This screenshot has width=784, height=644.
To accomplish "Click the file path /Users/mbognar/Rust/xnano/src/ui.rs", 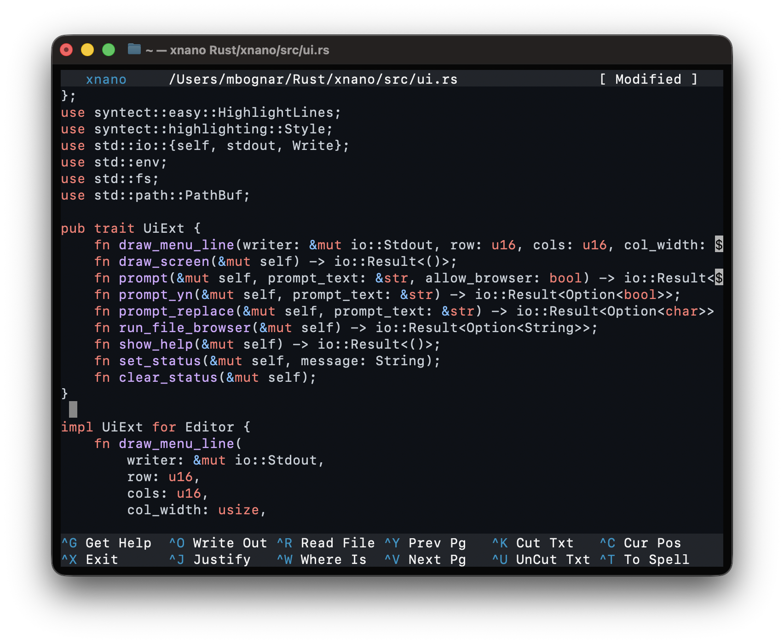I will pyautogui.click(x=313, y=79).
